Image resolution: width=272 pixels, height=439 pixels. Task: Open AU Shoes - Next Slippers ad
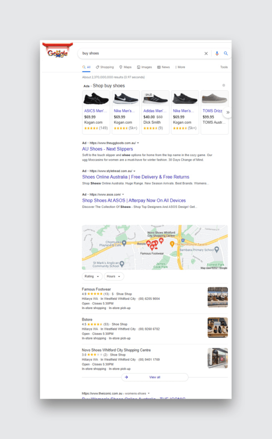tap(108, 149)
